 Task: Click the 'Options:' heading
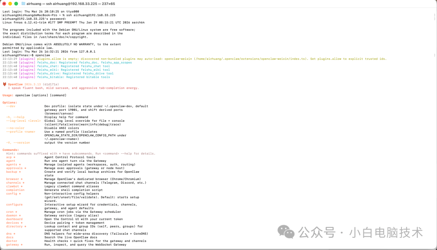[10, 103]
